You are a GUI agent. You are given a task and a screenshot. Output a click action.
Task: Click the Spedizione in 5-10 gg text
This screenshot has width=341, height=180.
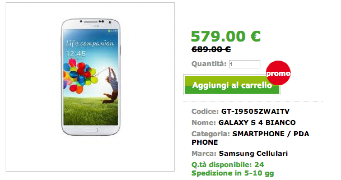pyautogui.click(x=232, y=173)
